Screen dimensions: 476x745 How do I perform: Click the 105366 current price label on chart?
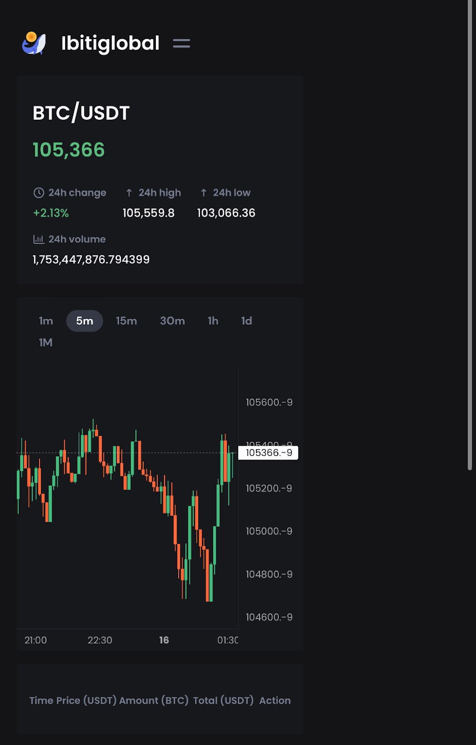tap(268, 453)
